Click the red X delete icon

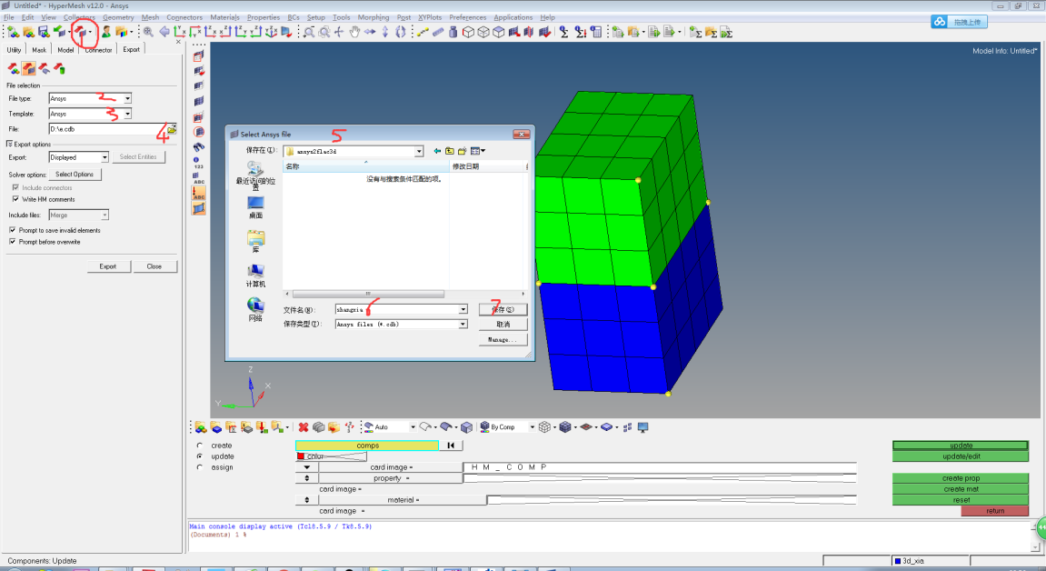coord(304,426)
